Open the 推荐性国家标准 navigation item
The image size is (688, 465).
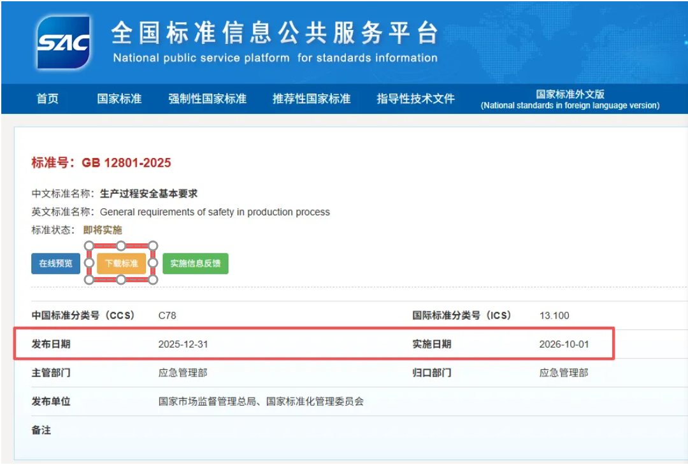312,99
